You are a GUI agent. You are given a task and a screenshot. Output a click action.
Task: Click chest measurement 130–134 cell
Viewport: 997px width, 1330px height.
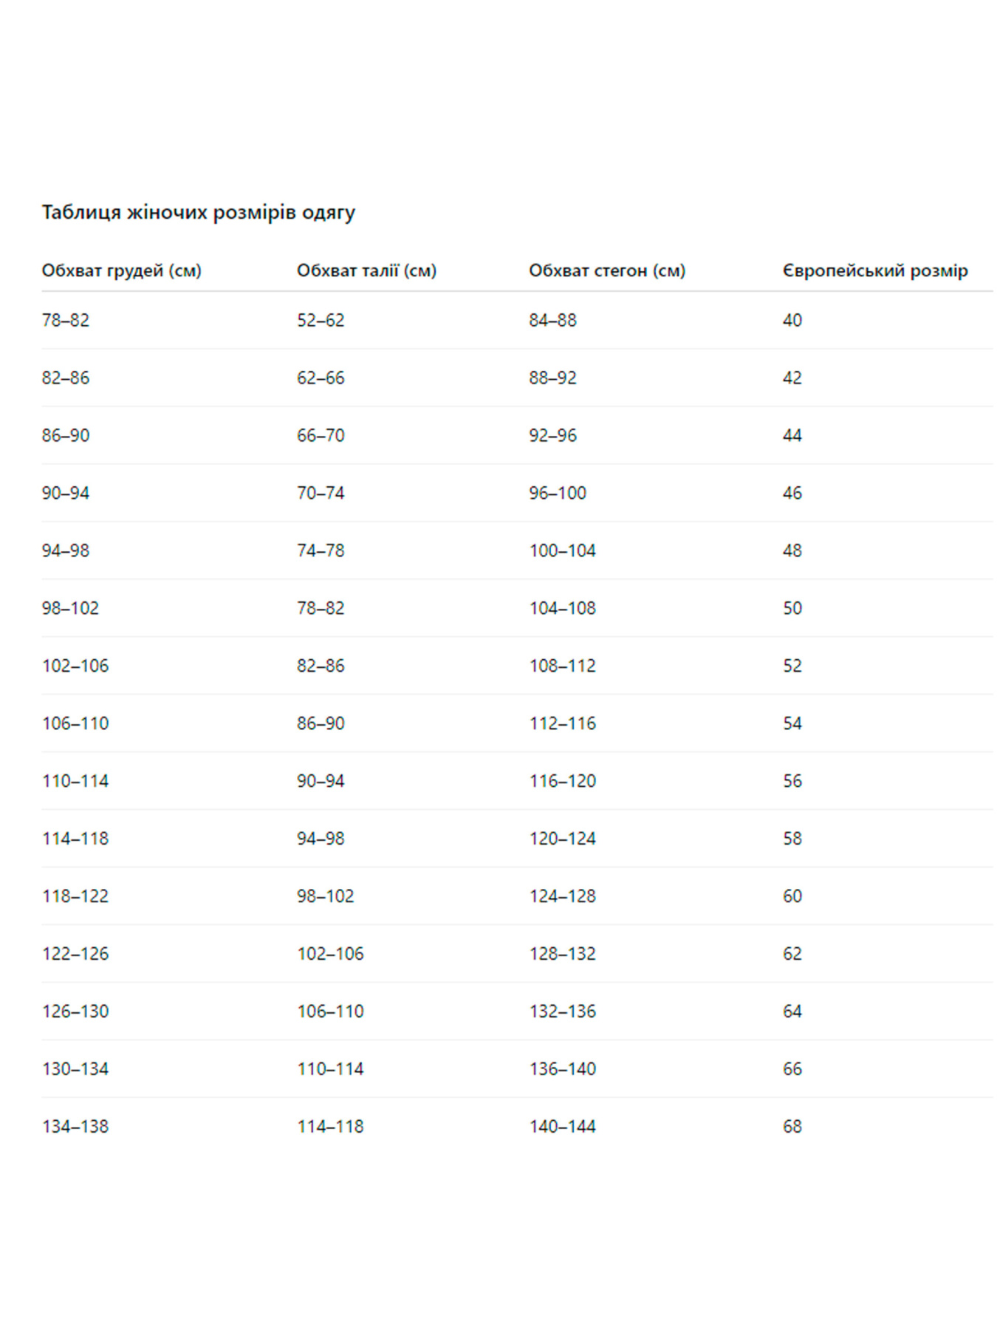coord(75,1069)
